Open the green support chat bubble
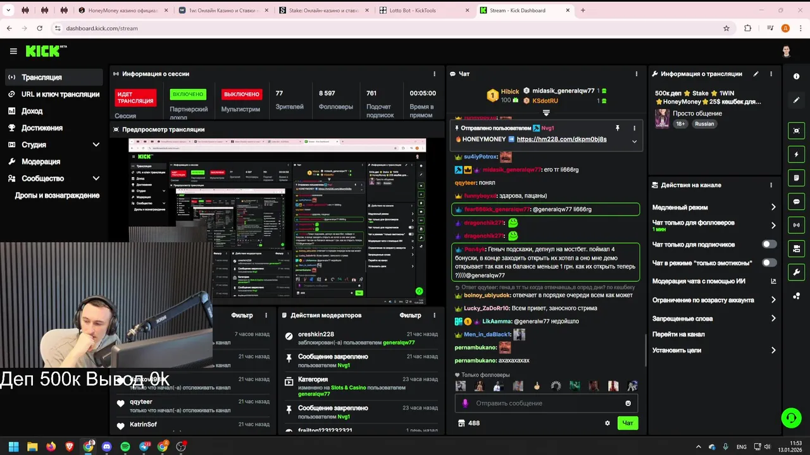810x455 pixels. point(791,418)
